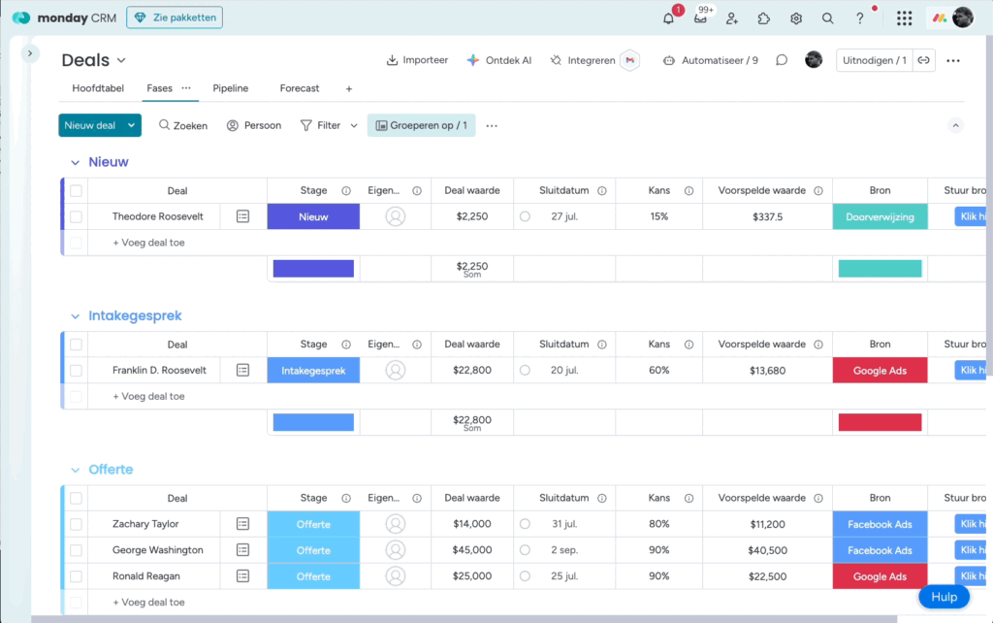This screenshot has height=623, width=993.
Task: Open the notifications bell
Action: (668, 18)
